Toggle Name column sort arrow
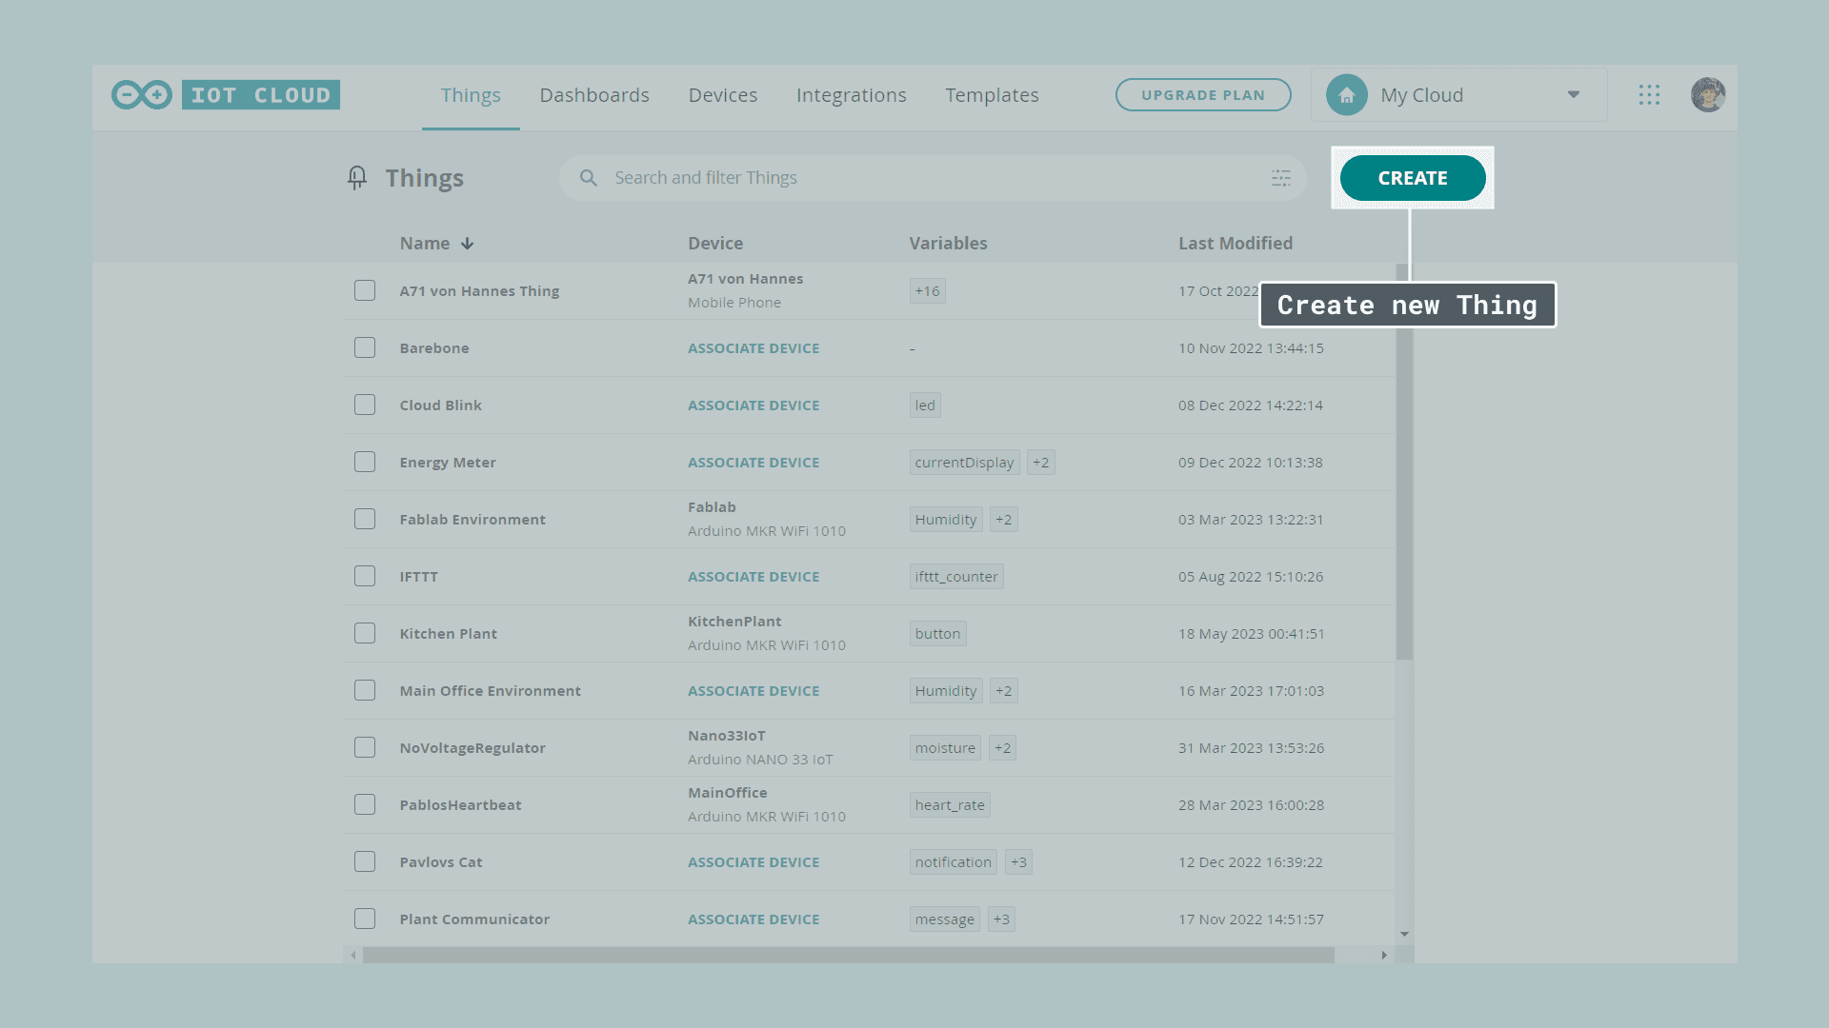 467,244
